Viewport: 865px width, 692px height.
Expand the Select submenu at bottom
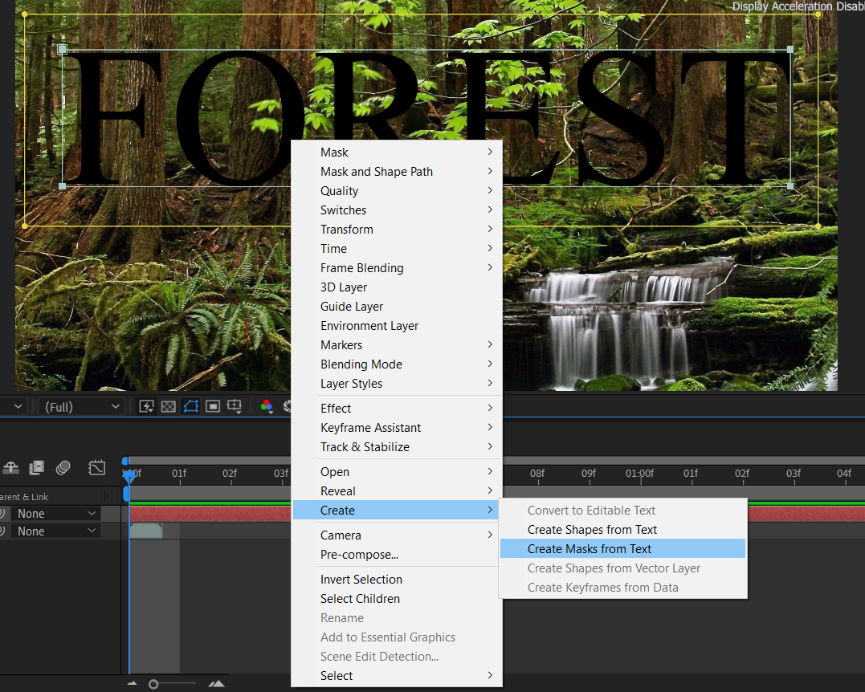pyautogui.click(x=397, y=676)
